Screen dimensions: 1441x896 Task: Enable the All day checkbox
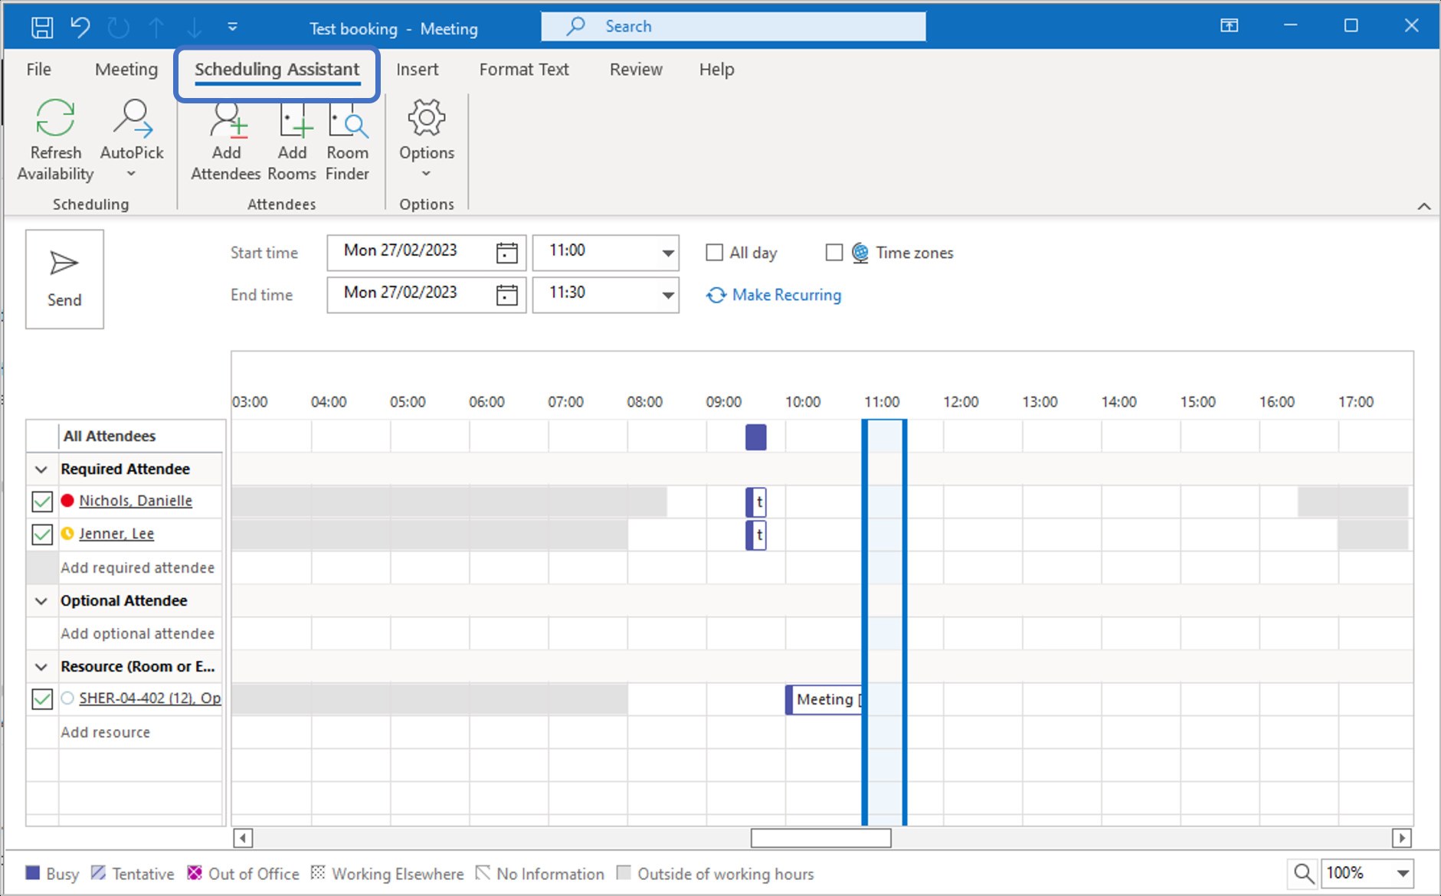click(714, 253)
